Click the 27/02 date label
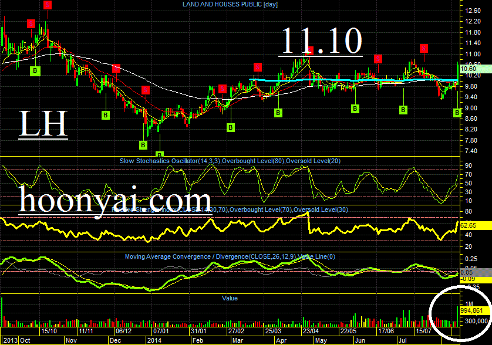This screenshot has height=345, width=492. 236,331
